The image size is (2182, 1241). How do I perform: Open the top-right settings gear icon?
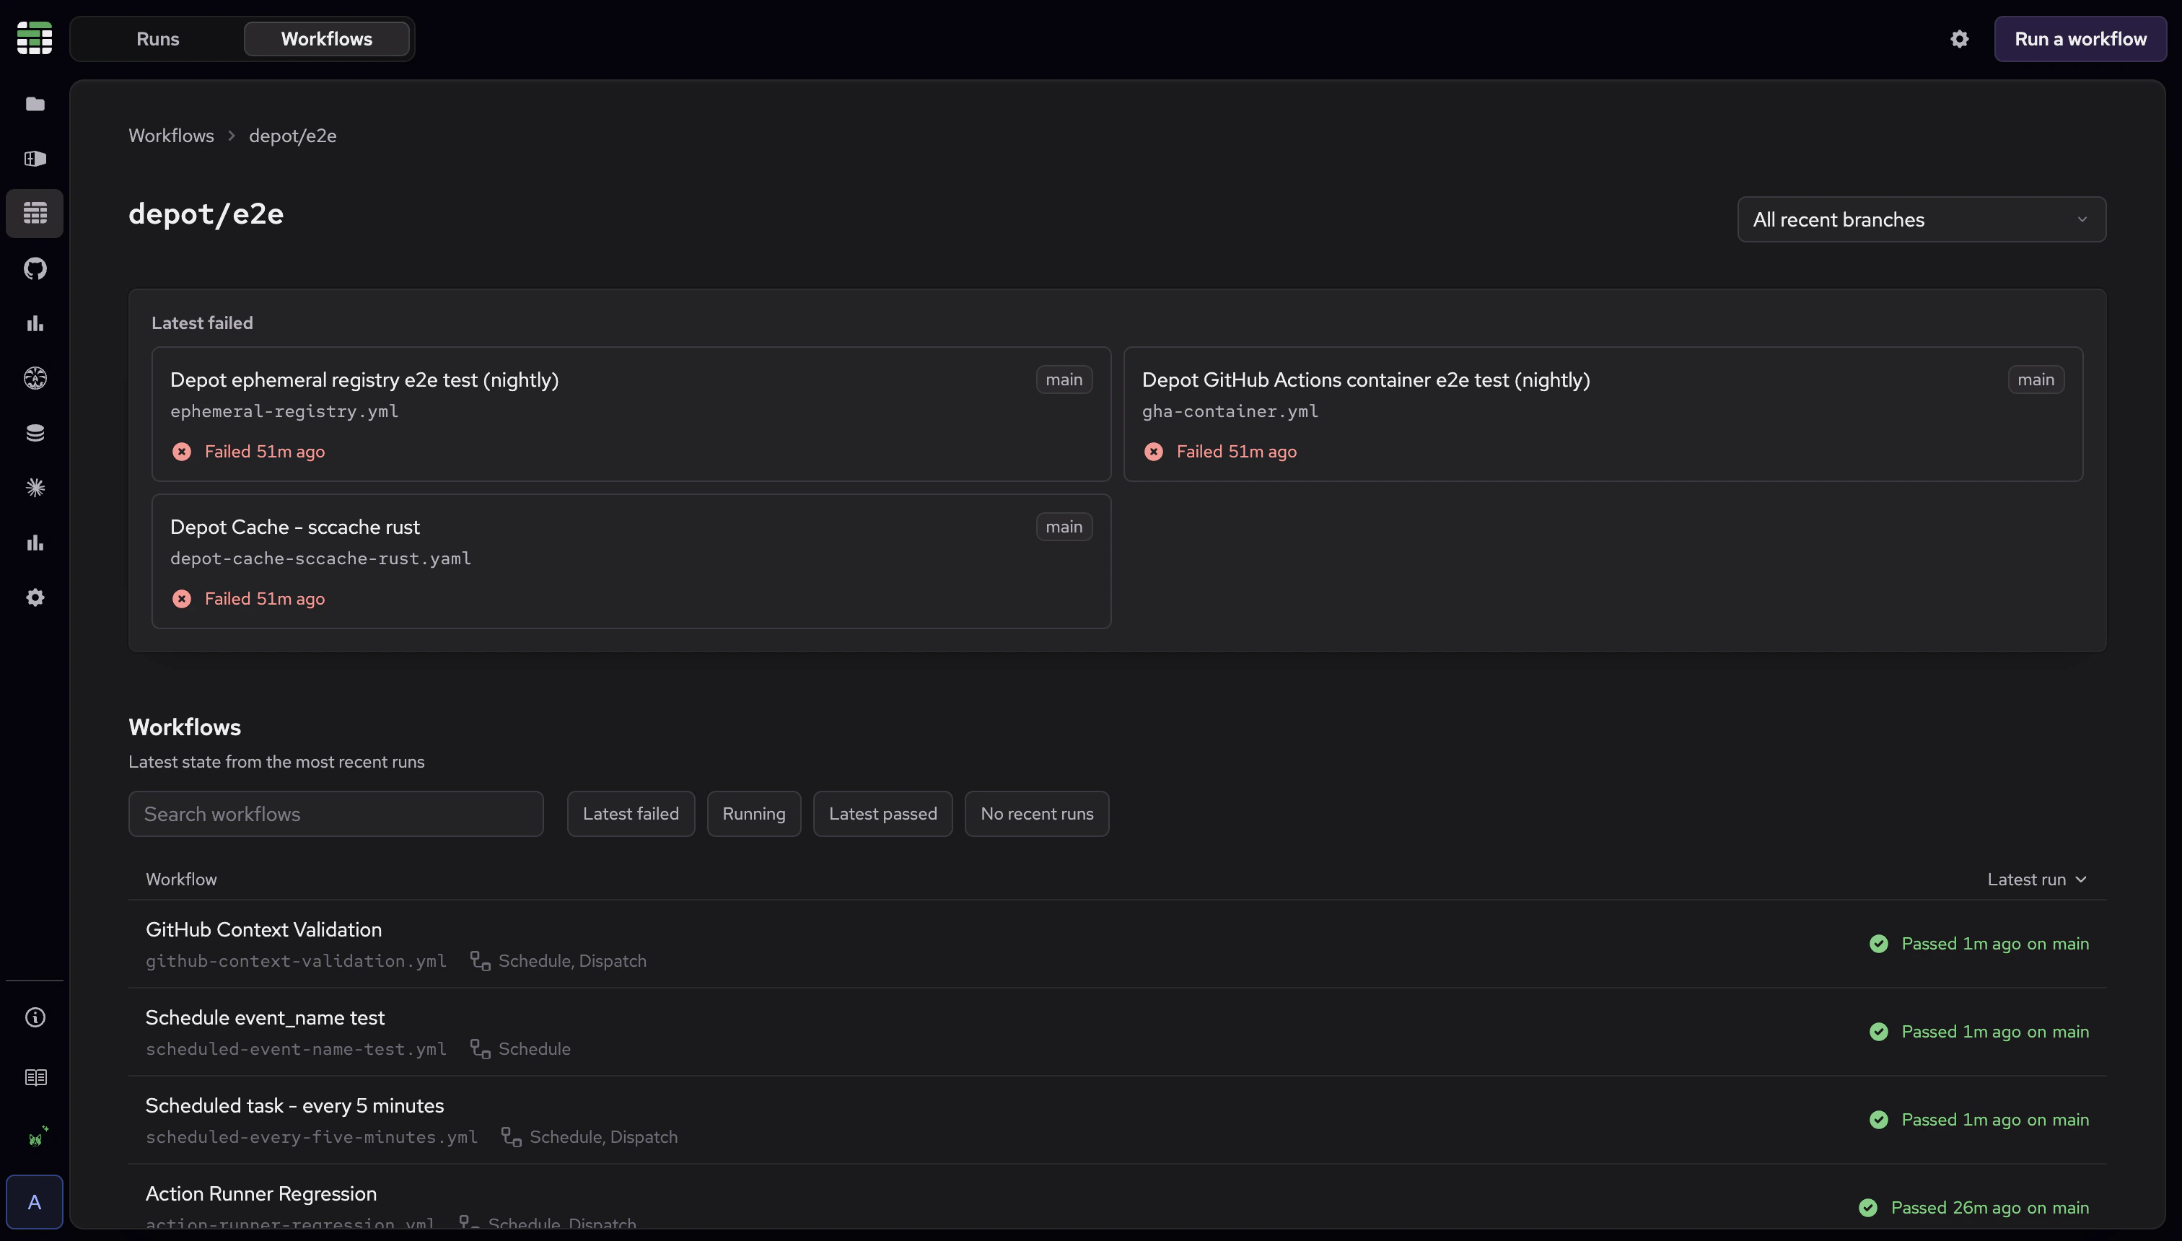pyautogui.click(x=1960, y=39)
